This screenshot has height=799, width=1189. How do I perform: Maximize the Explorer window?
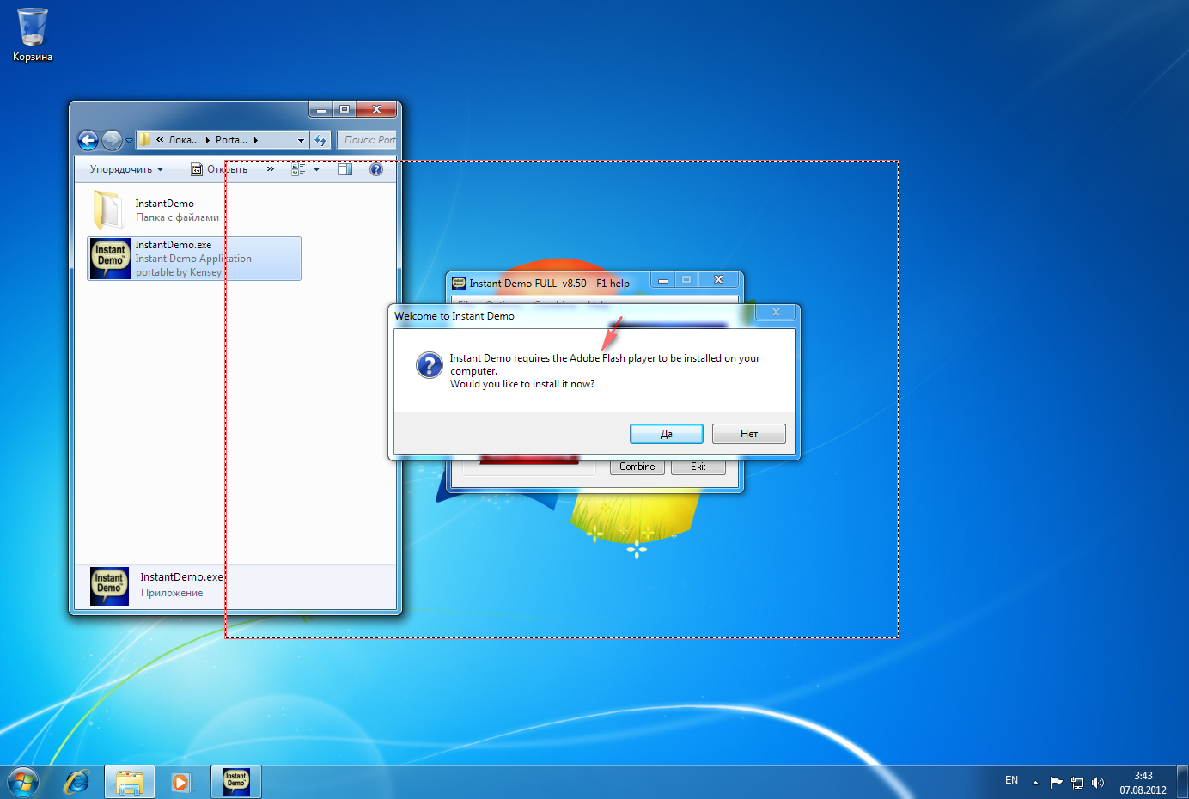[345, 110]
